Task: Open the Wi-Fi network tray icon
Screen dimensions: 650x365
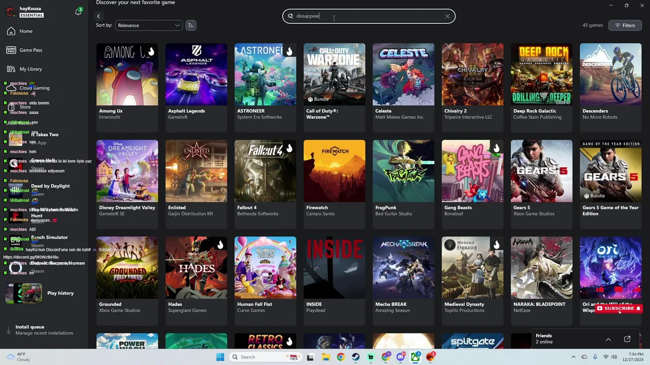Action: (x=605, y=357)
